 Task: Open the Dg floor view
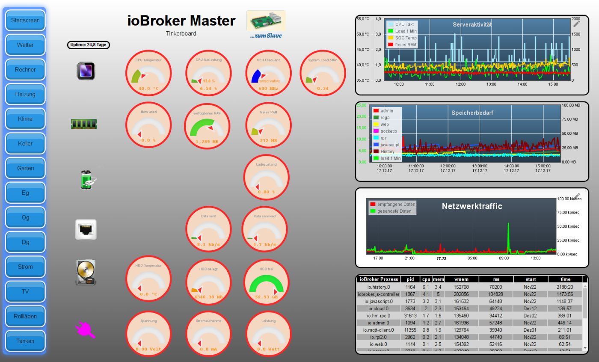25,242
